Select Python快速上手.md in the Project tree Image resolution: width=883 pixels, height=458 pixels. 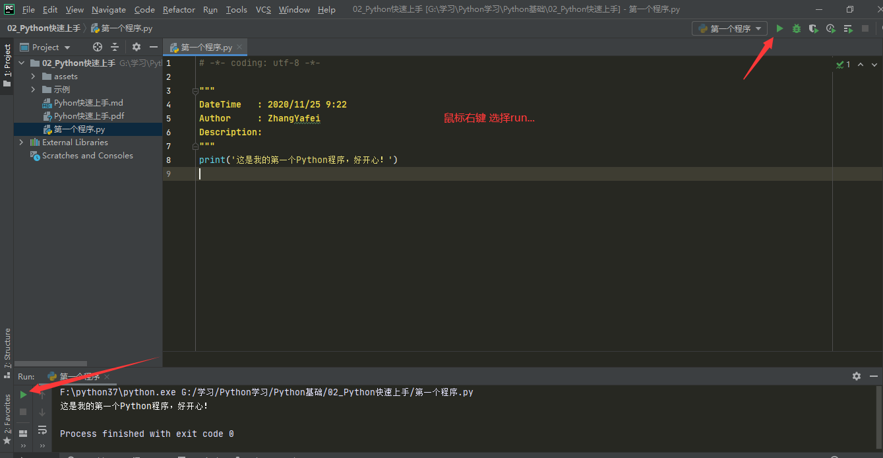pos(88,103)
